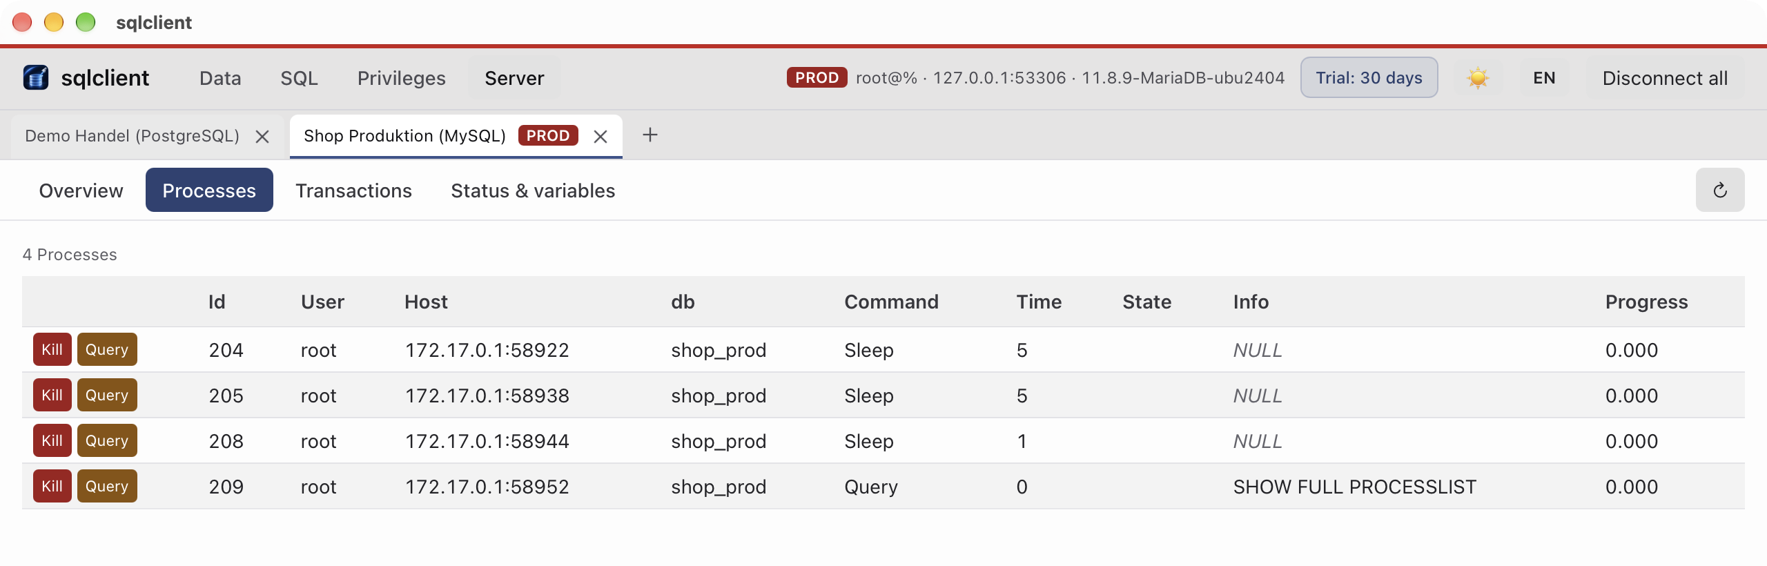Kill process 204
Screen dimensions: 1767x566
(52, 349)
